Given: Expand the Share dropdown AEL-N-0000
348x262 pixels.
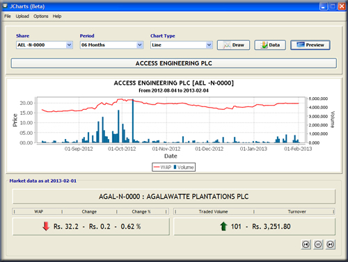Looking at the screenshot, I should pos(69,45).
